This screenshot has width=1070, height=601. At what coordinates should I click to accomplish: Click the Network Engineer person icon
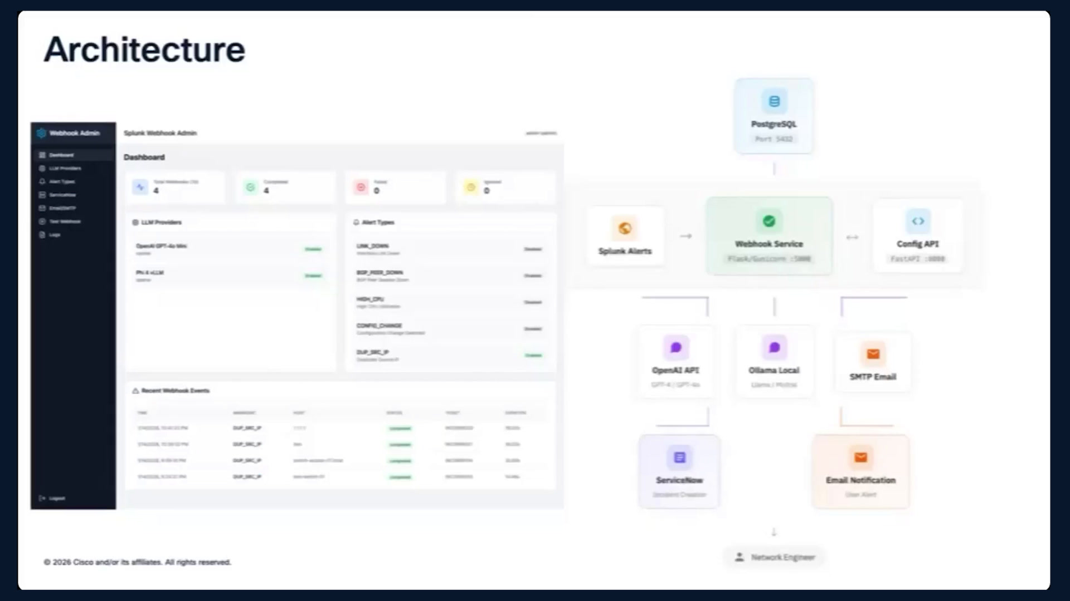tap(740, 556)
